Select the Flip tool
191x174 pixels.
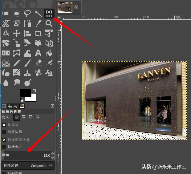6,53
